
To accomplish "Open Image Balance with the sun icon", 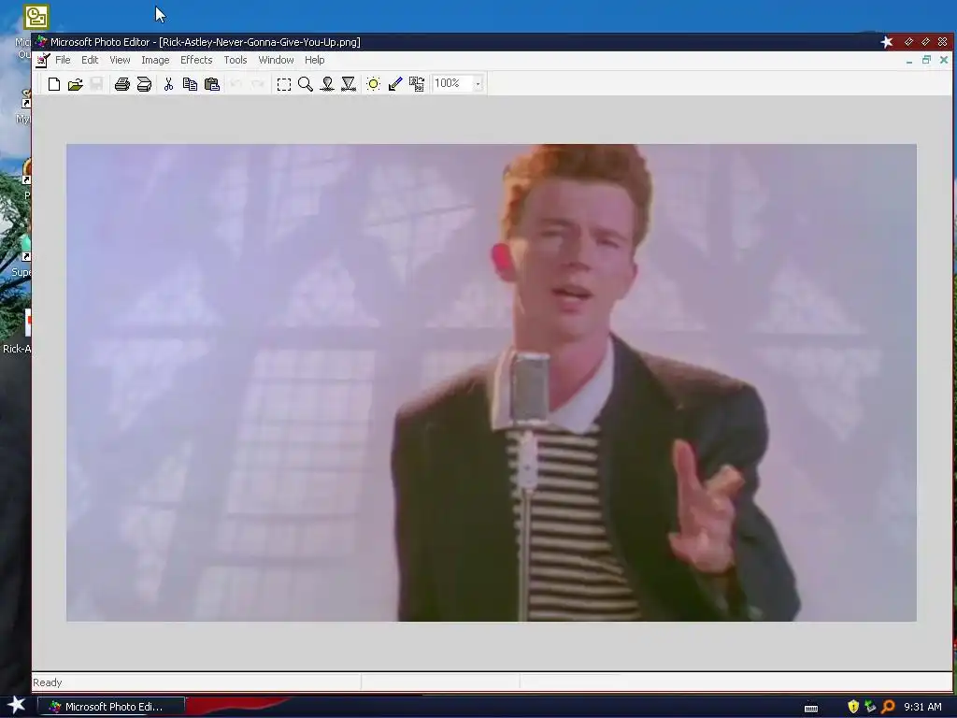I will click(374, 84).
